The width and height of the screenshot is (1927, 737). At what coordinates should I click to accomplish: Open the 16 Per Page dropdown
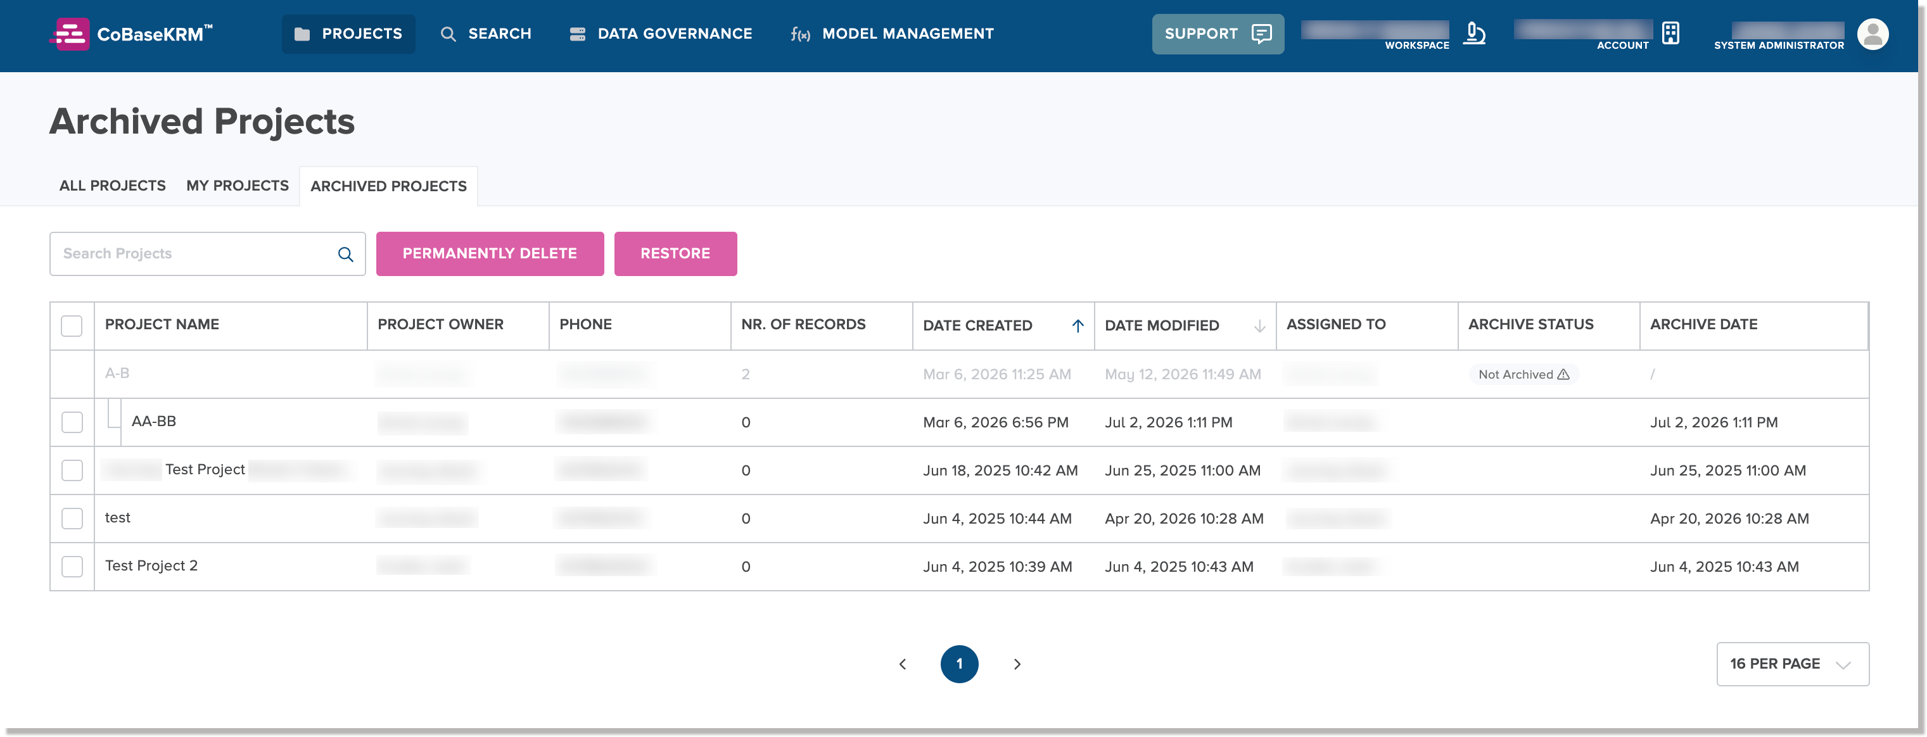1792,664
